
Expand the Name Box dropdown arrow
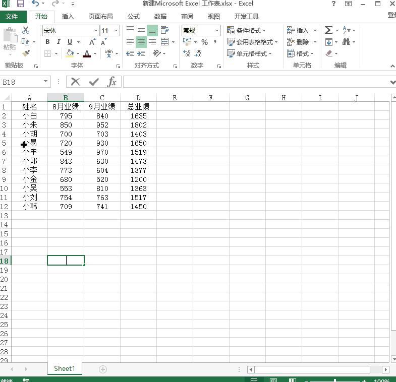tap(46, 82)
